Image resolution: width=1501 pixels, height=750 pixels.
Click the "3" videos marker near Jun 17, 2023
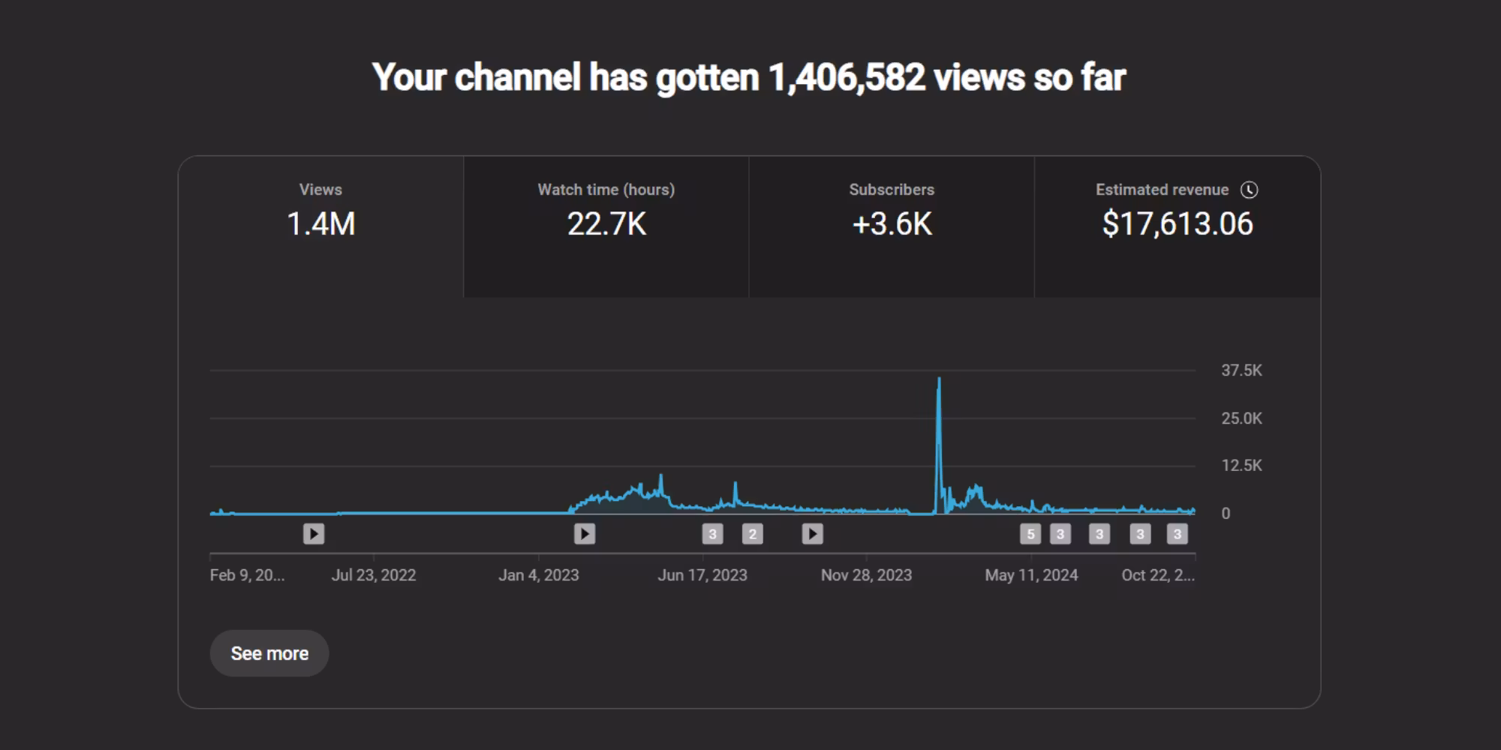point(712,534)
